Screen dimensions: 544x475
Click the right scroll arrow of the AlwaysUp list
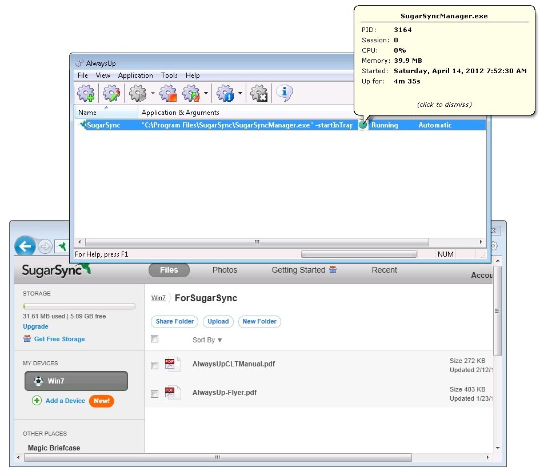[x=481, y=242]
